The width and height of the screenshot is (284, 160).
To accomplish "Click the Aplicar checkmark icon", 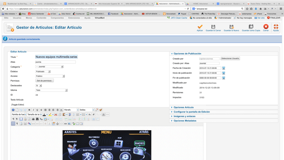I will click(200, 27).
